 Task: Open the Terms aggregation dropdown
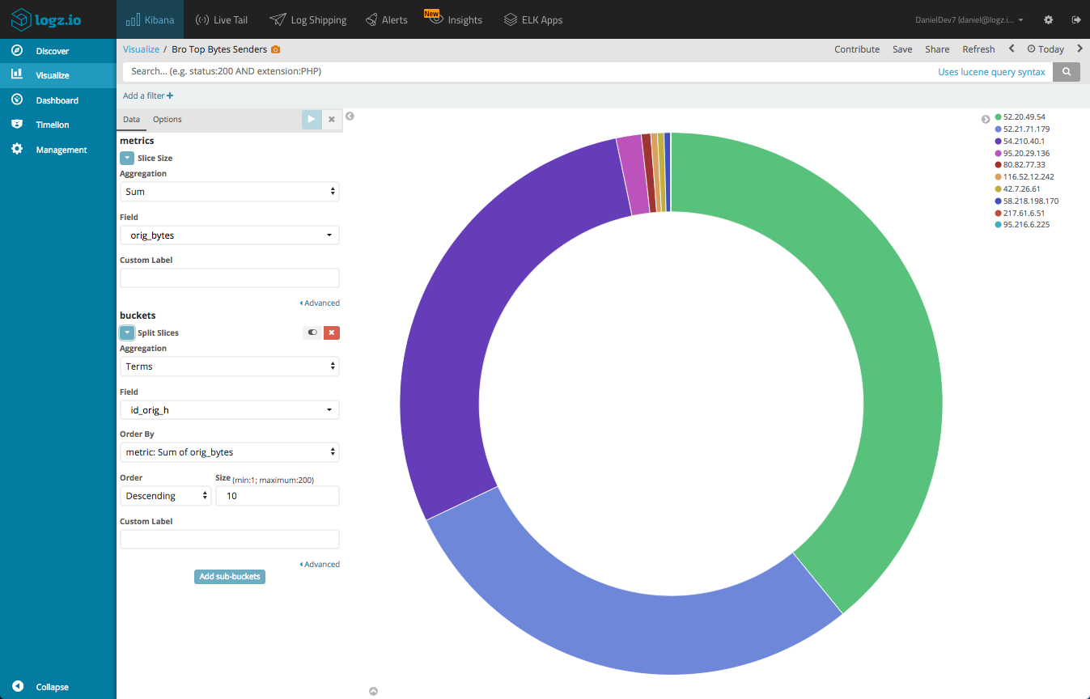pos(230,366)
